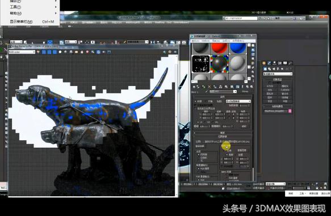Click the Sample Type icon in Material Editor

pyautogui.click(x=253, y=45)
